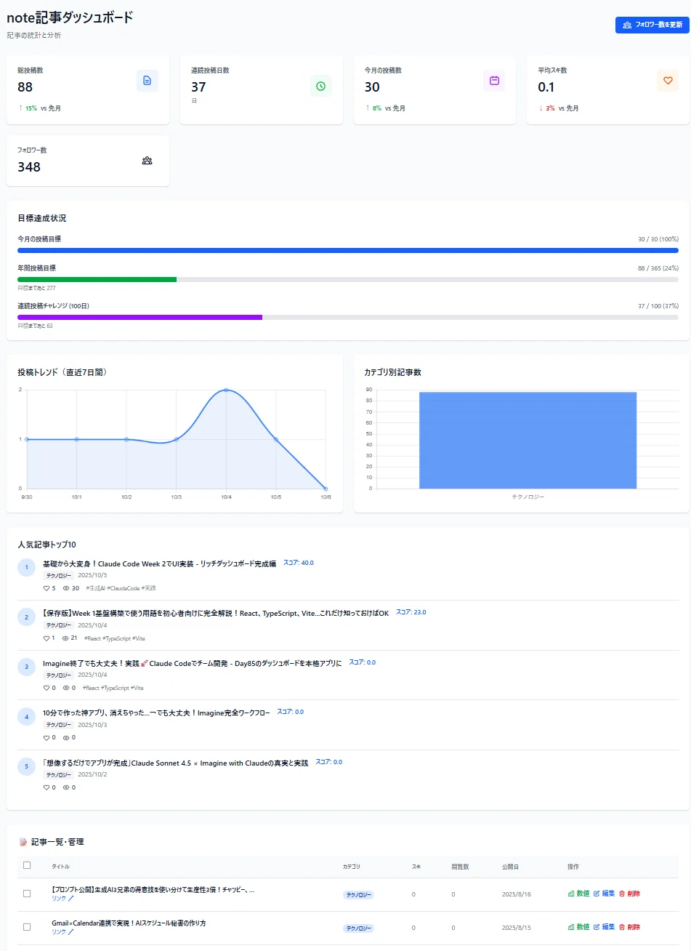Click 編集 in the 2025/8/15 row

[604, 927]
